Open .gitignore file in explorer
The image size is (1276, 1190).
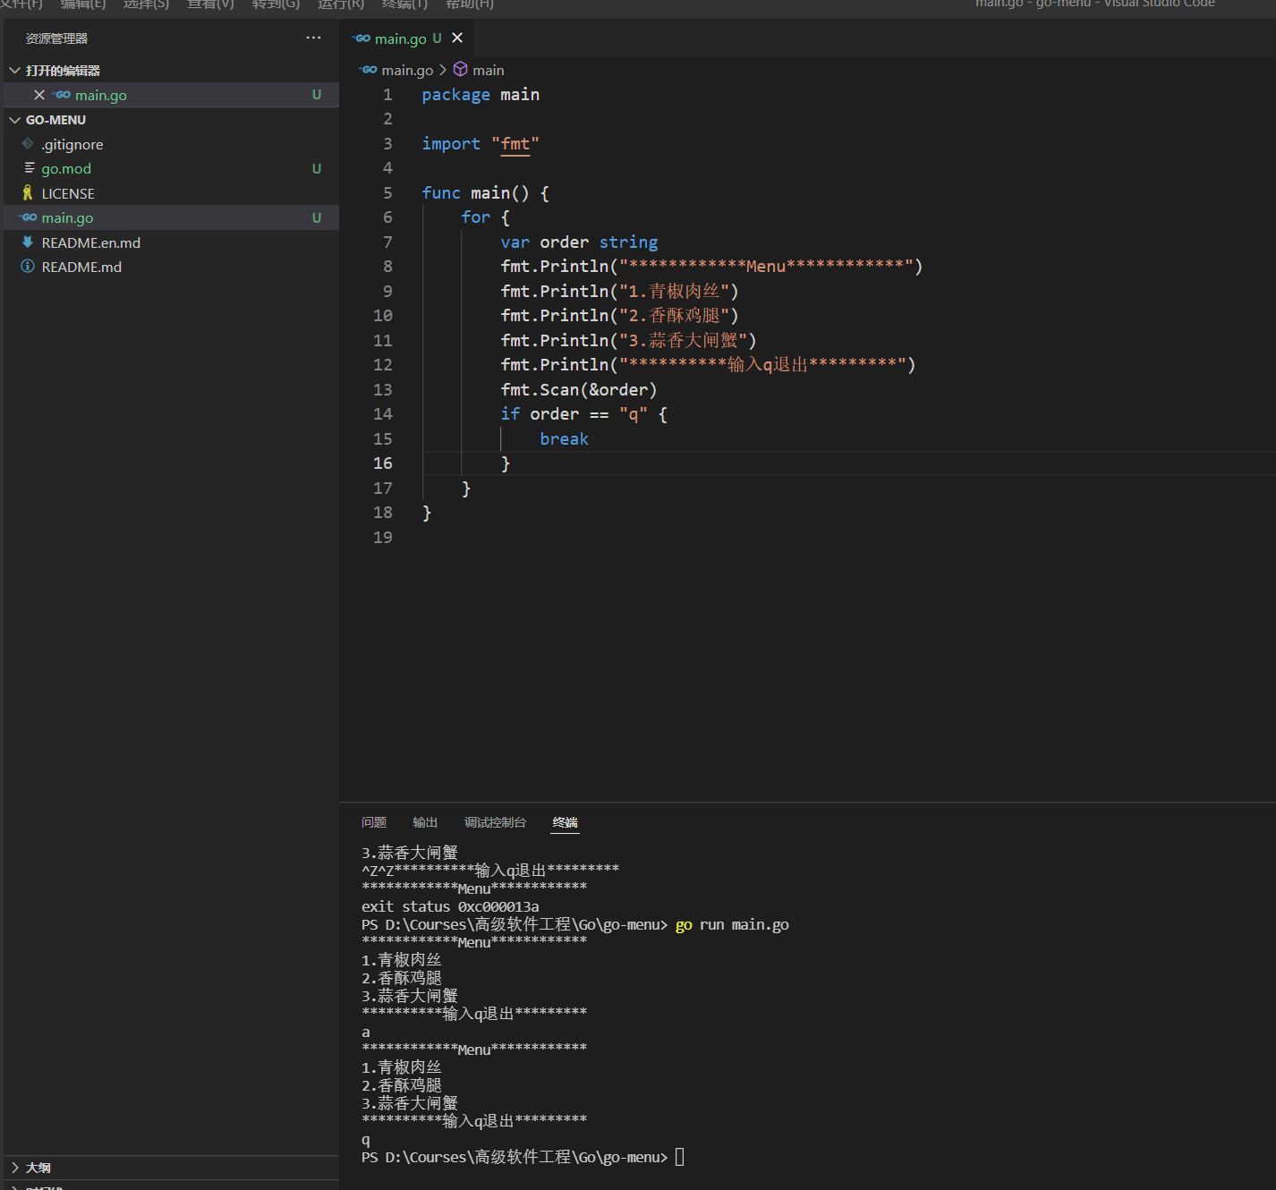coord(72,144)
